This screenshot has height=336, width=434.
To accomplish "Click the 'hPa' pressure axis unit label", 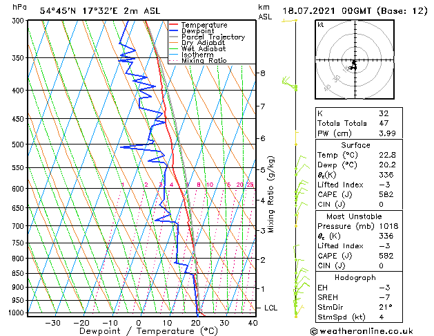I will pyautogui.click(x=19, y=7).
